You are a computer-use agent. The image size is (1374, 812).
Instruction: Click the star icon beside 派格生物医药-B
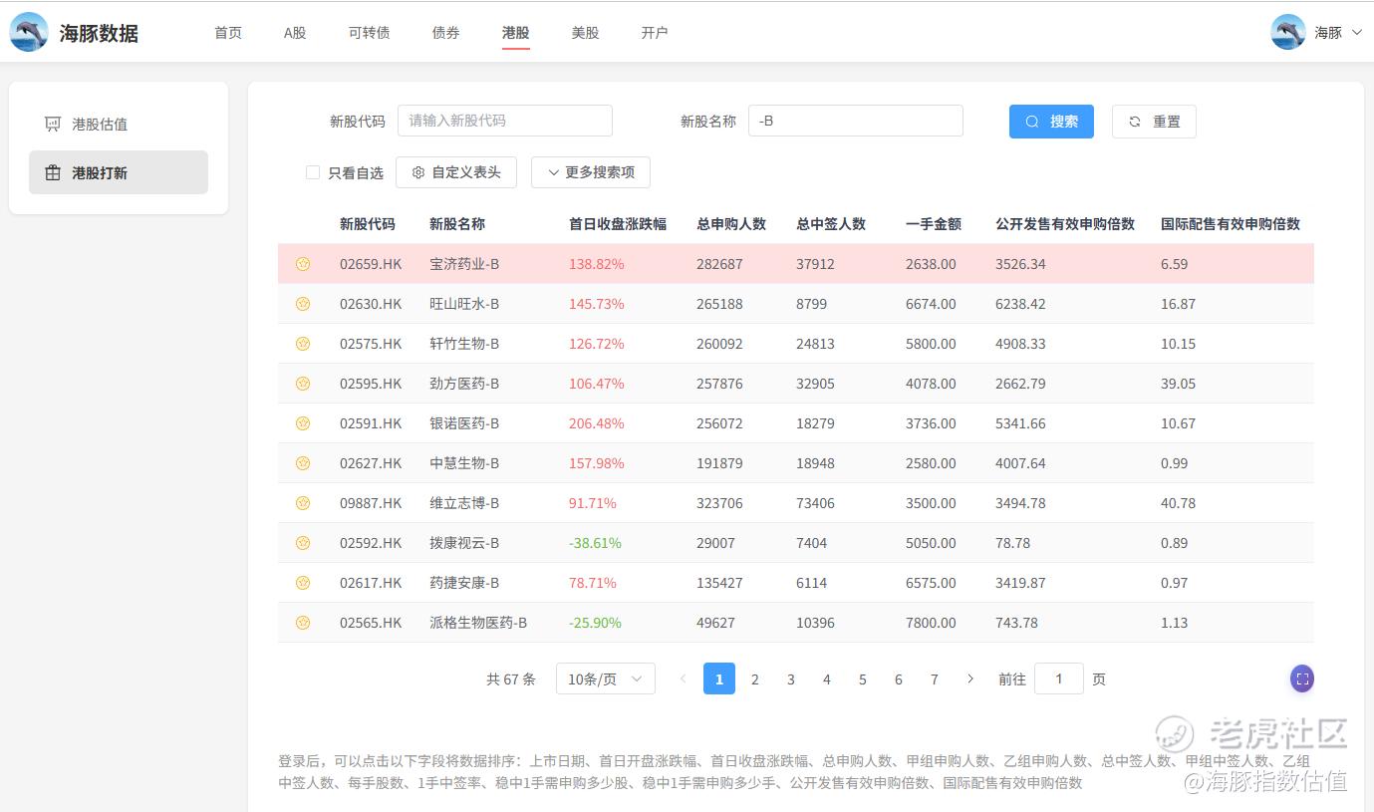[x=303, y=623]
